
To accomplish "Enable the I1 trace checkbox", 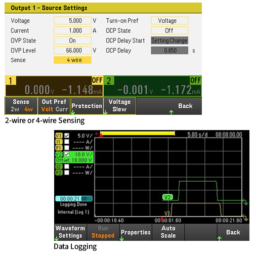I will point(67,142).
